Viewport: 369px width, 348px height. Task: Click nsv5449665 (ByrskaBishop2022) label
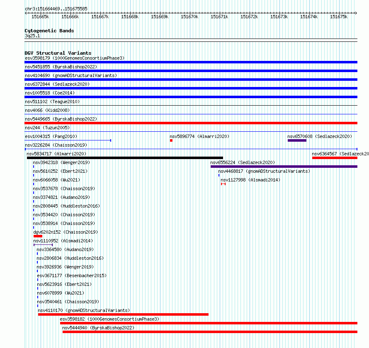point(61,119)
